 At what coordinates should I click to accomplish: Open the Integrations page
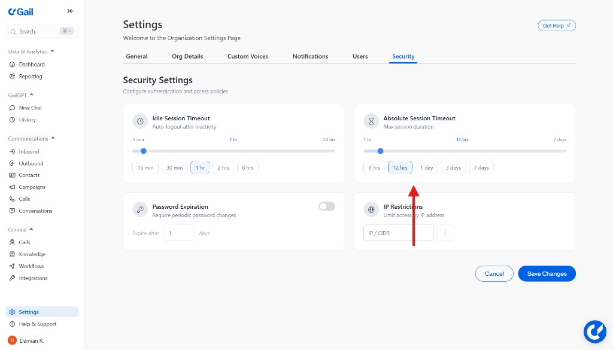click(x=33, y=278)
